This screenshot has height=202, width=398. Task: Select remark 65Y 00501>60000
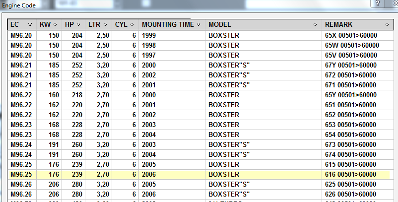pyautogui.click(x=351, y=95)
